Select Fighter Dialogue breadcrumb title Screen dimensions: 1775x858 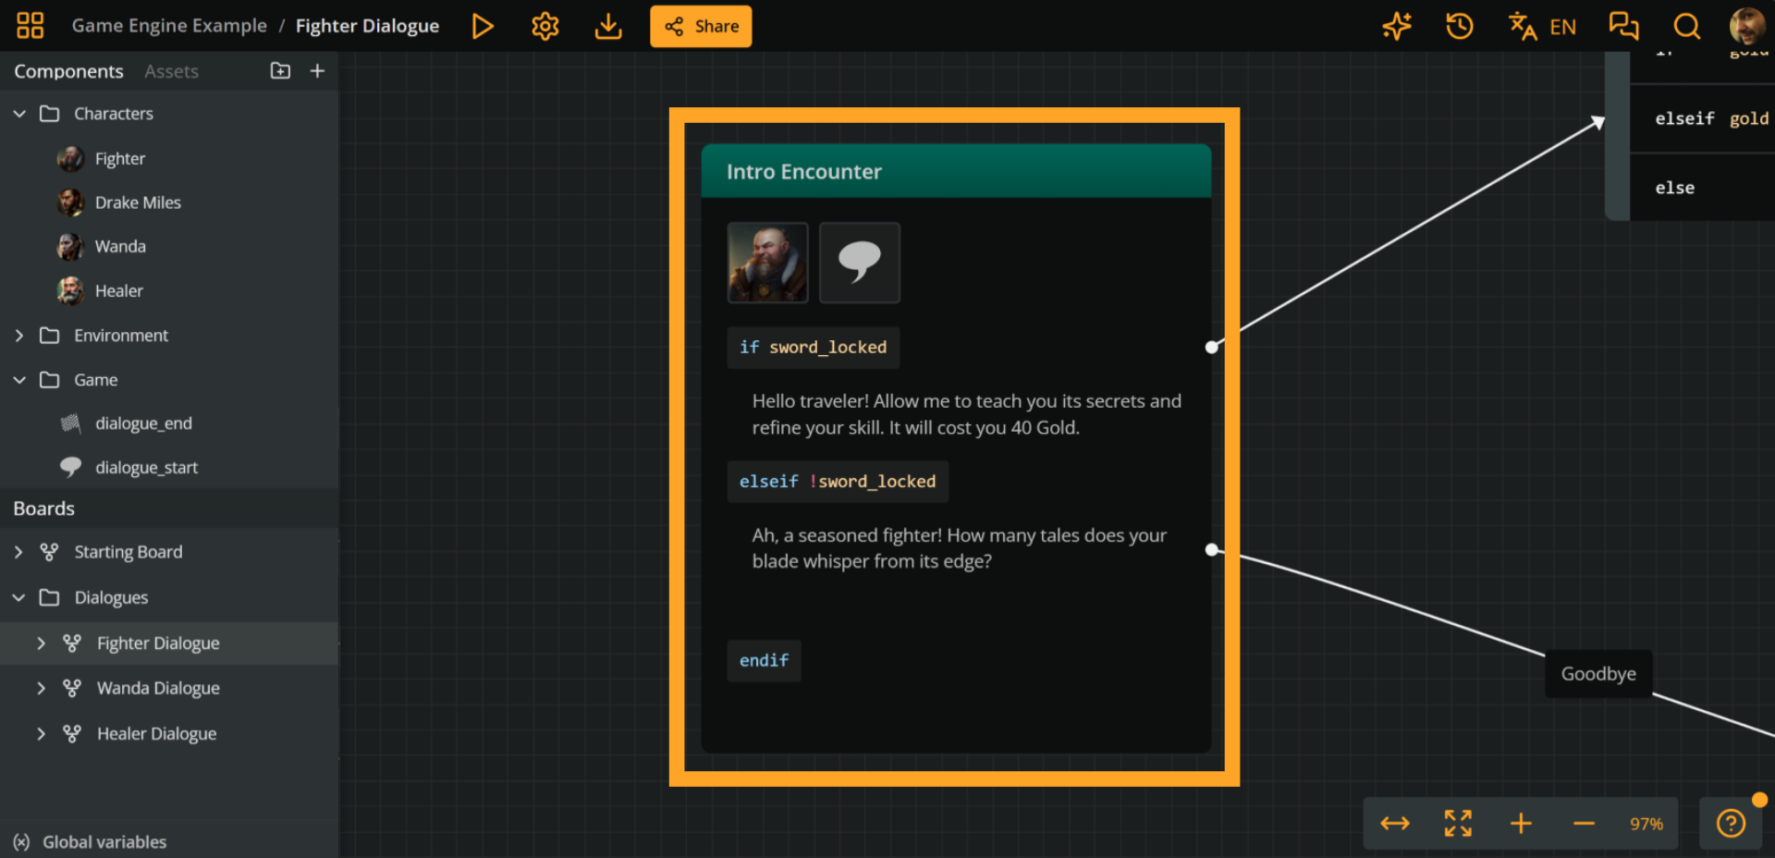[367, 26]
